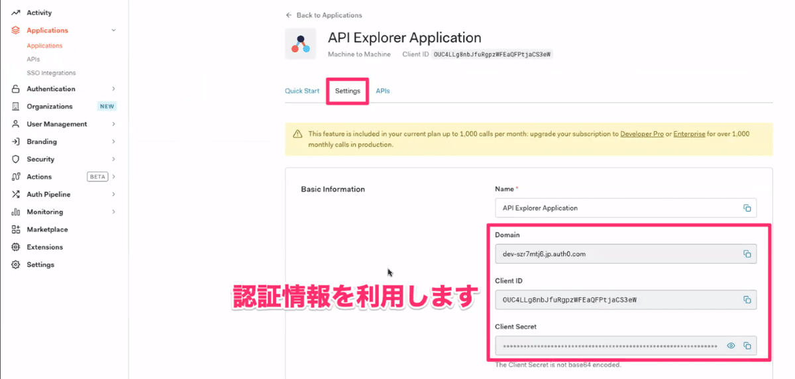The height and width of the screenshot is (379, 795).
Task: Click the API Explorer Application title
Action: coord(405,38)
